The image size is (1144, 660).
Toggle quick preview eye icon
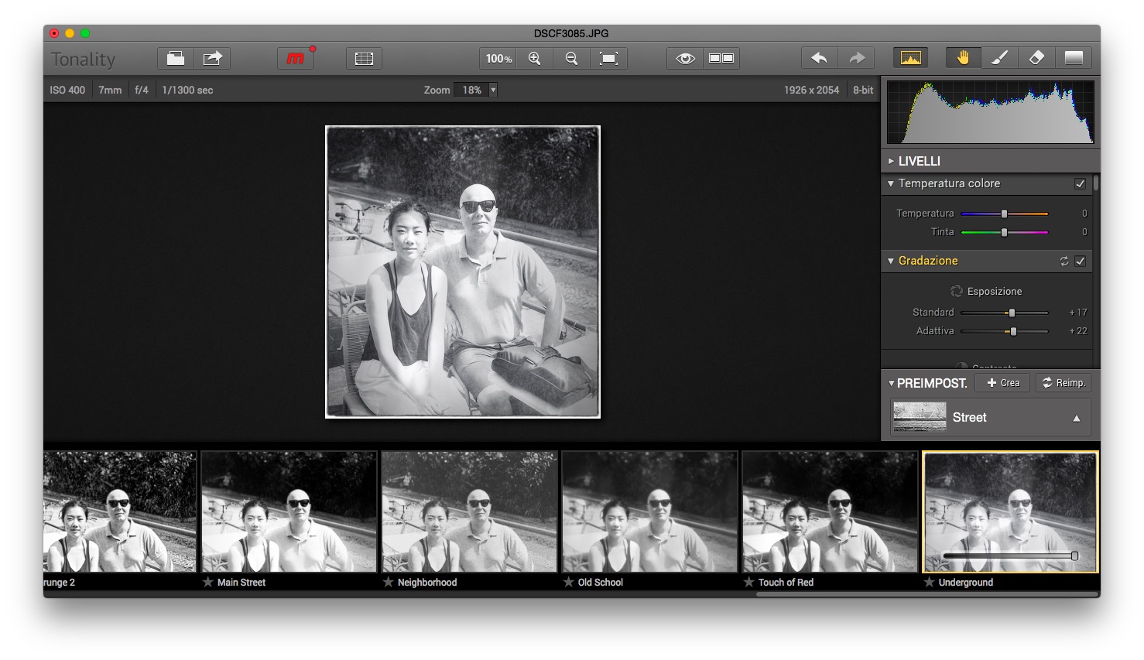(685, 59)
